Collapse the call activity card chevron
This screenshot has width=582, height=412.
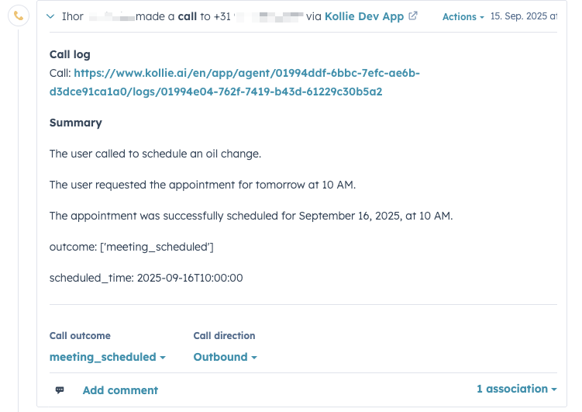(50, 16)
